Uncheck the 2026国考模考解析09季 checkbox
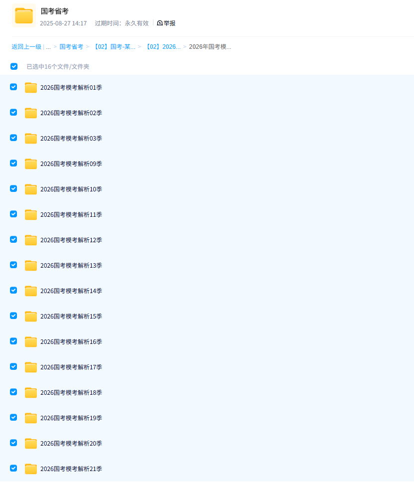This screenshot has width=414, height=482. [x=13, y=163]
